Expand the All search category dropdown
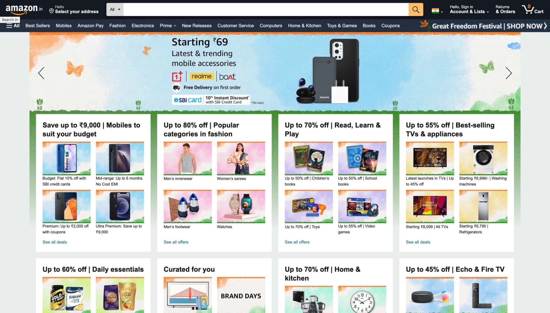 coord(115,9)
